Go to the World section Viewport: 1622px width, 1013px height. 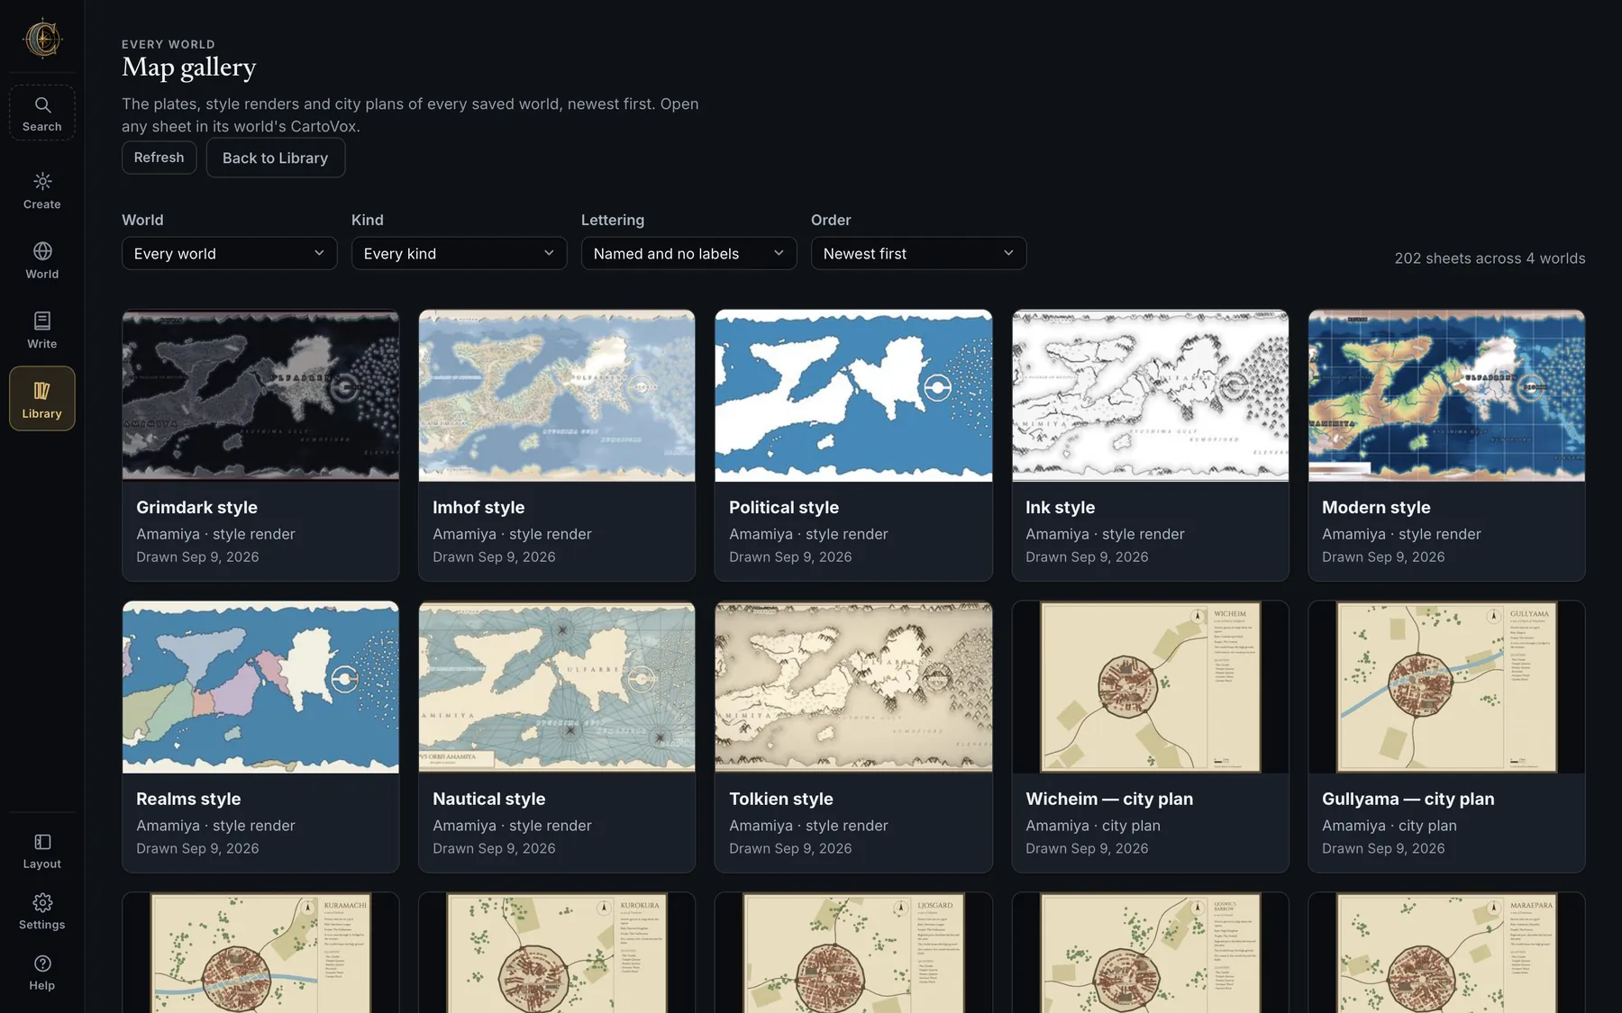coord(42,260)
